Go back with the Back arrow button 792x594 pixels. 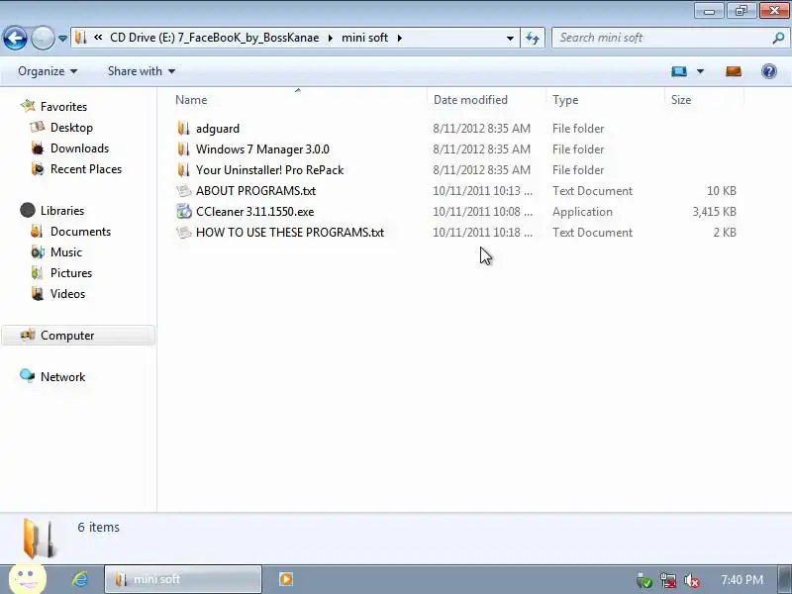click(x=15, y=38)
